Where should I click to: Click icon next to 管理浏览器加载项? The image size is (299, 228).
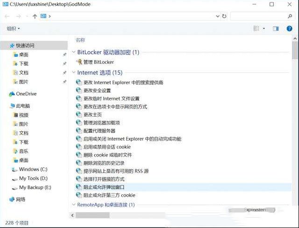79,122
